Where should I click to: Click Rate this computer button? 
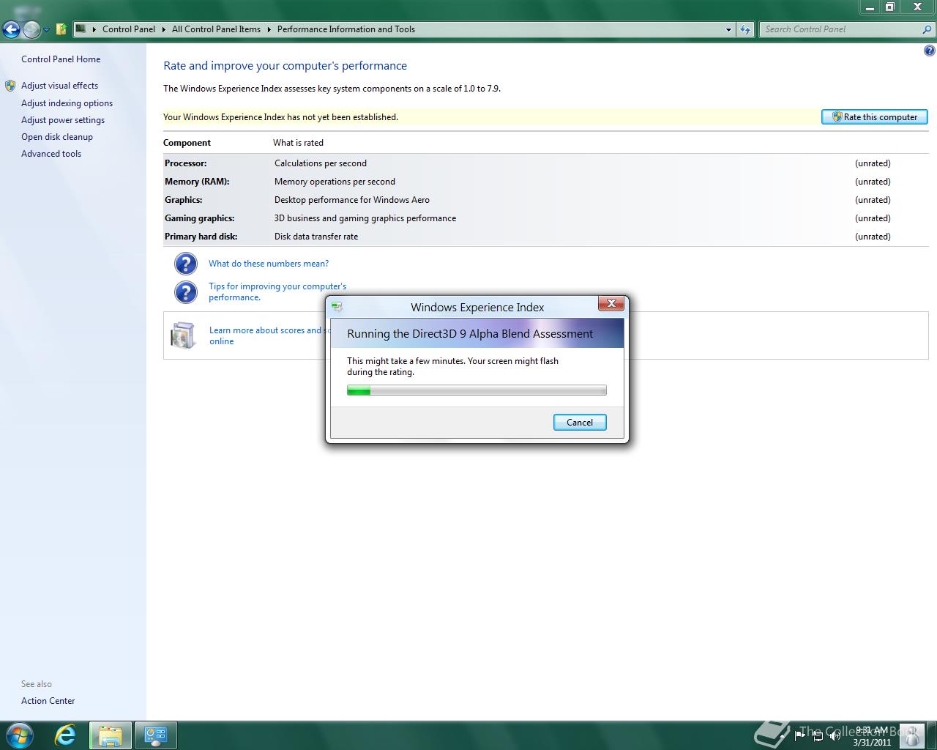tap(875, 117)
